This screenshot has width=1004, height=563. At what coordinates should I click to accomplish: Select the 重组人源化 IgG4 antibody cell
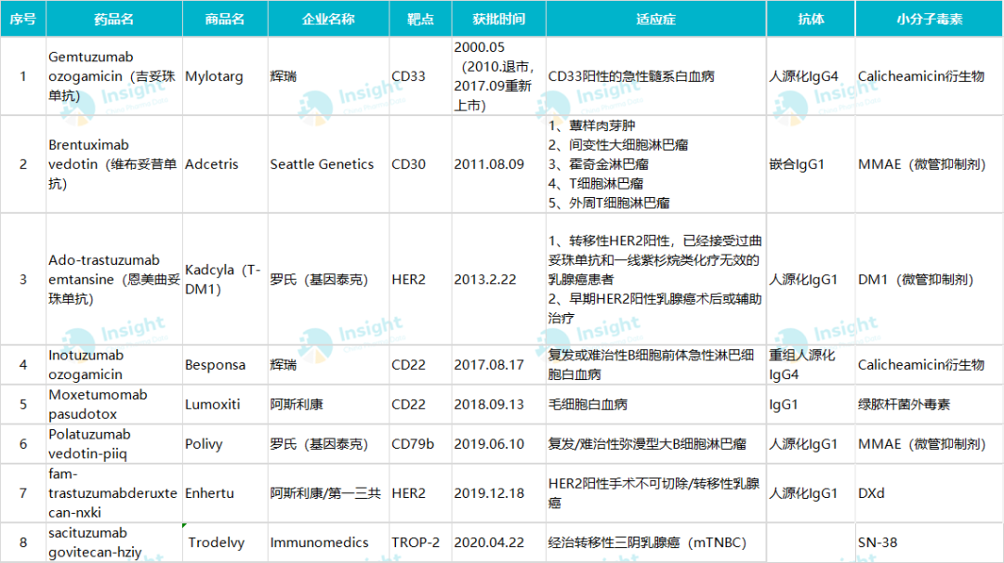811,365
